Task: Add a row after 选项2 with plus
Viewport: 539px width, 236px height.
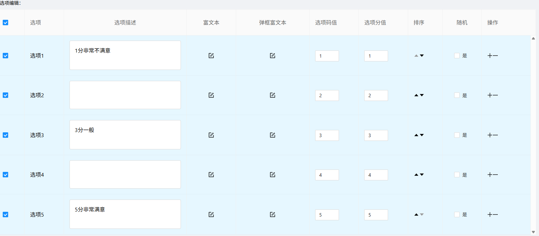Action: tap(490, 95)
